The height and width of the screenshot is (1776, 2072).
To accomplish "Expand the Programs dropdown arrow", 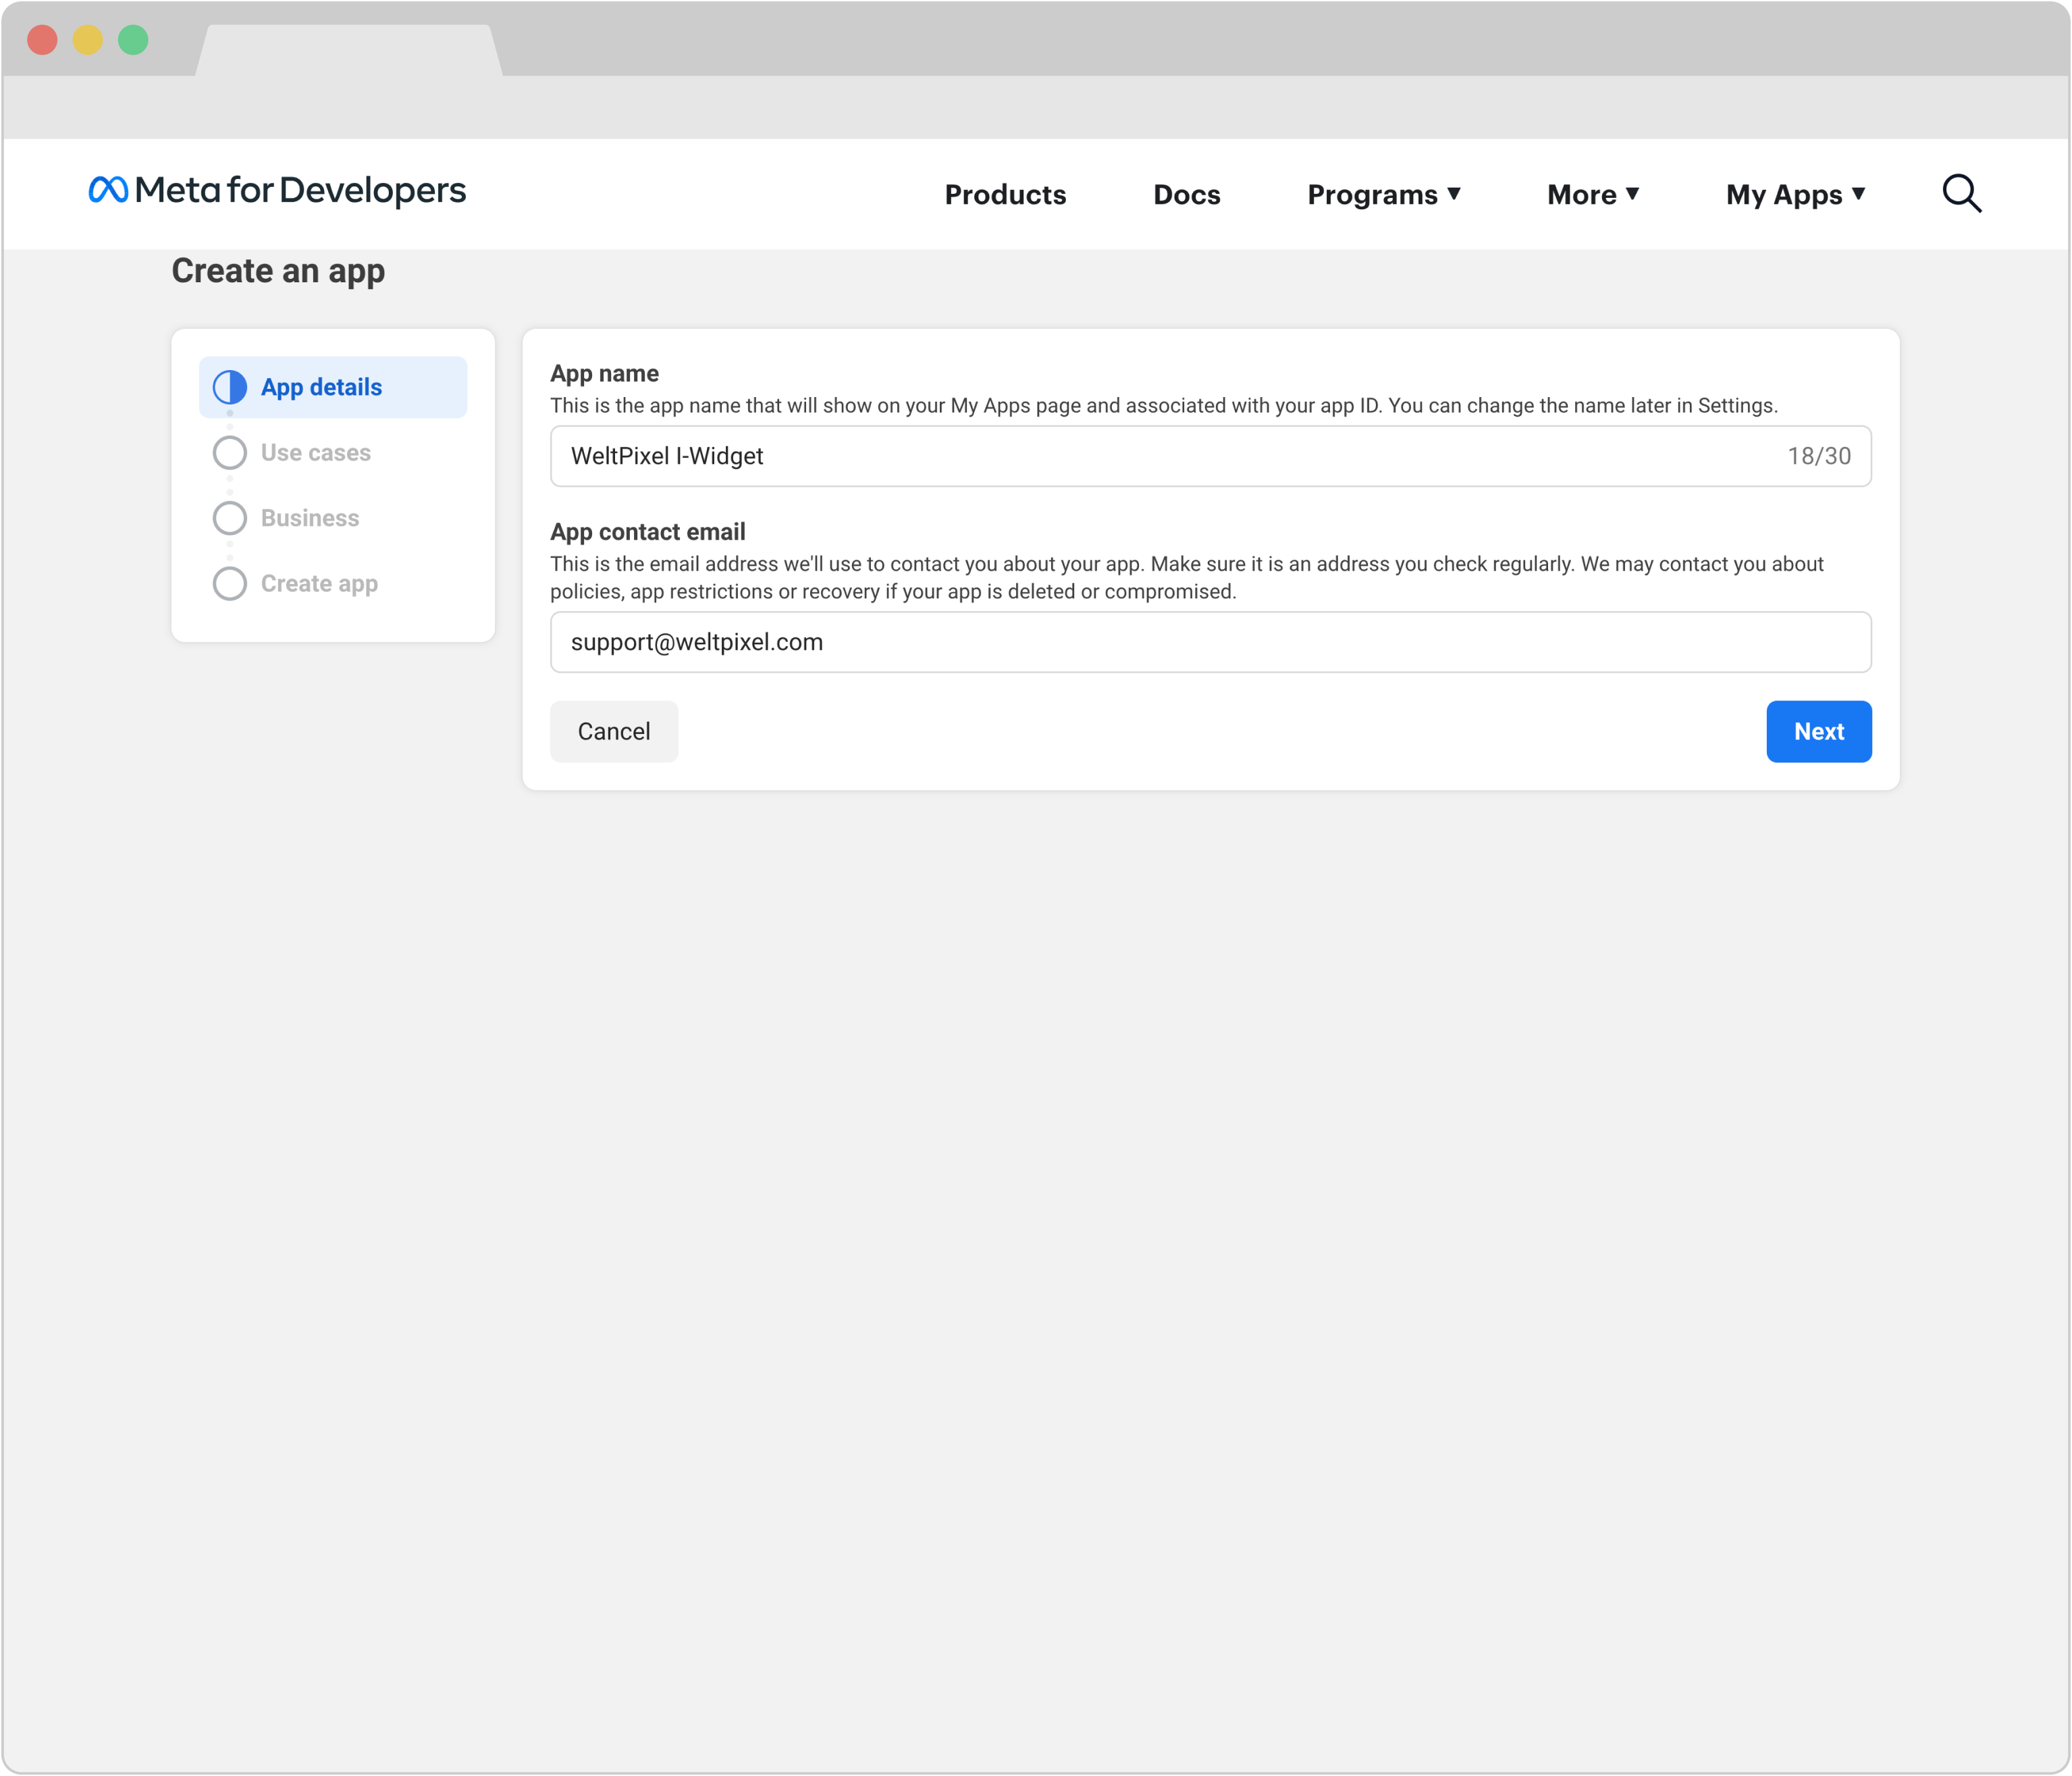I will [x=1454, y=194].
